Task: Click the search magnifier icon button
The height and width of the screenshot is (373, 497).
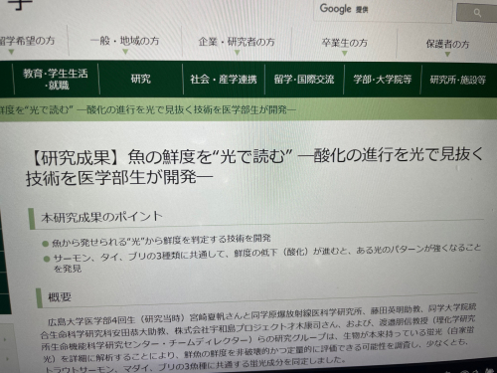Action: pos(476,13)
